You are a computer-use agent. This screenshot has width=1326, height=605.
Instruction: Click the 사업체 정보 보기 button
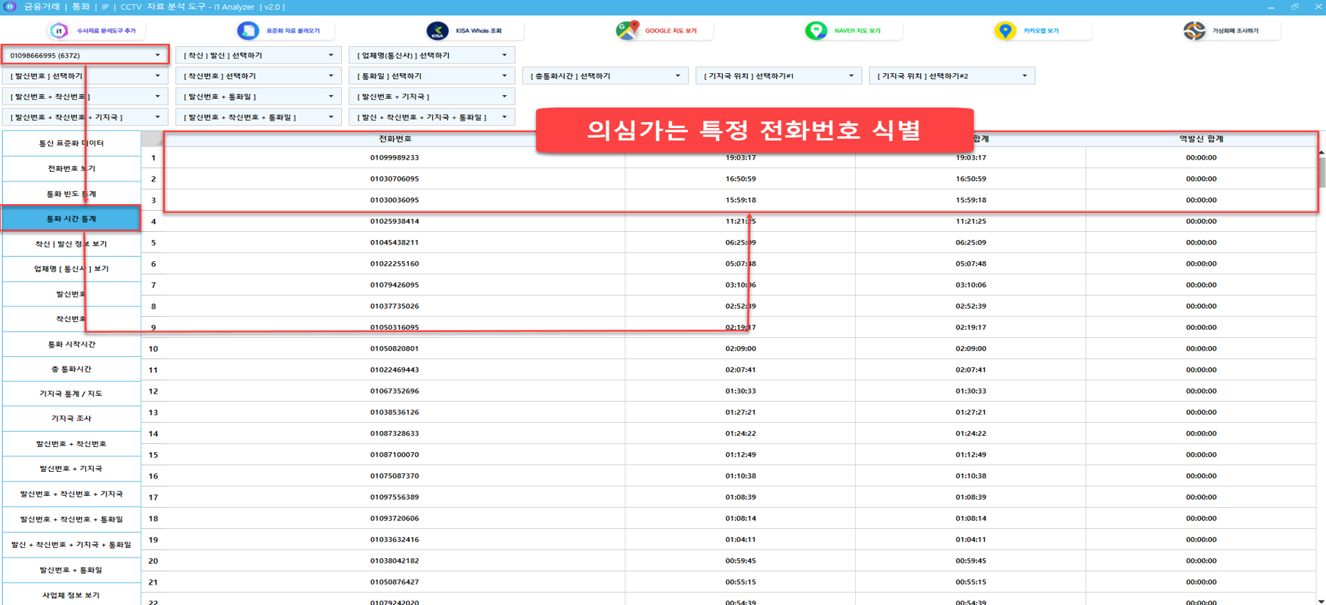(x=72, y=595)
